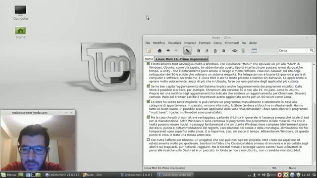
Task: Open the Home folder desktop icon
Action: pyautogui.click(x=20, y=32)
